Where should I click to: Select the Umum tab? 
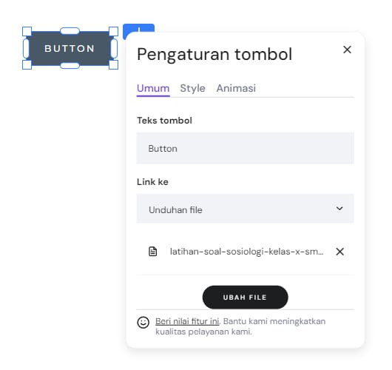pos(153,88)
